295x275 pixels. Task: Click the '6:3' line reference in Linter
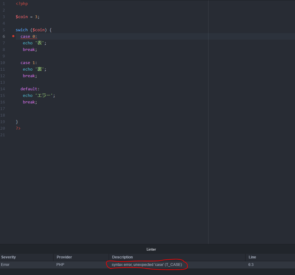[251, 264]
